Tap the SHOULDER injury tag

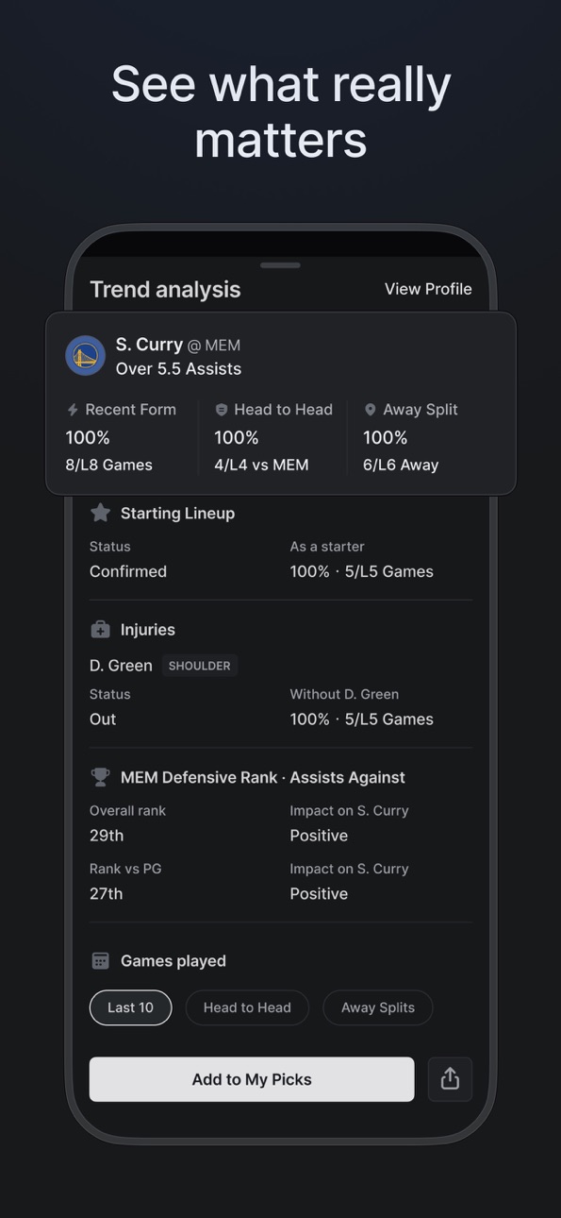(200, 666)
